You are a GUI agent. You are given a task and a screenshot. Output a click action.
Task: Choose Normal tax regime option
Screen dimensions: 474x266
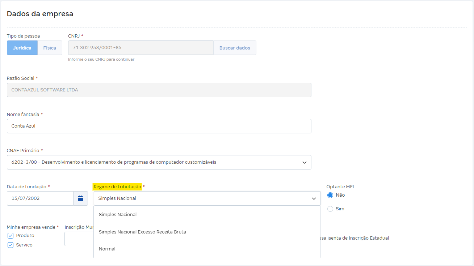click(107, 249)
